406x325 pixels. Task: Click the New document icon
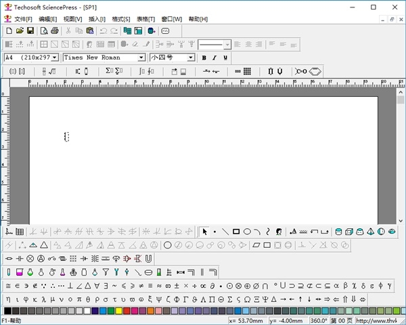point(9,30)
